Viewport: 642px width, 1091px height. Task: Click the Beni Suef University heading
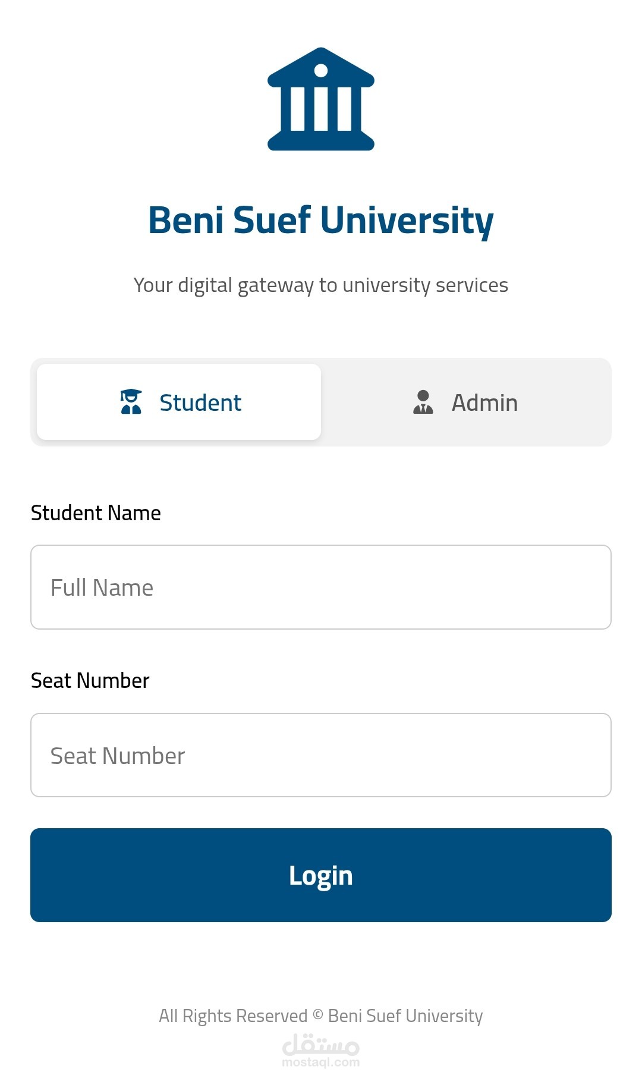321,220
